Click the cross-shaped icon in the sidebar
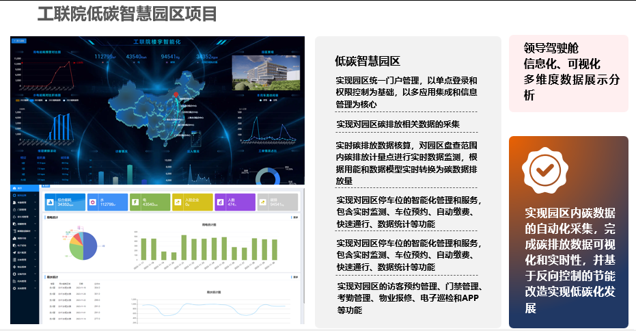Viewport: 636px width, 331px height. pyautogui.click(x=14, y=267)
